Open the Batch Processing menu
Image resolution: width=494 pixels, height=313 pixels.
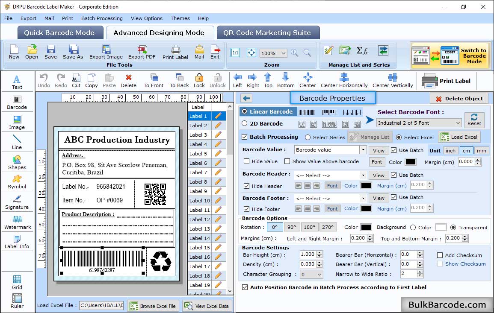[102, 18]
